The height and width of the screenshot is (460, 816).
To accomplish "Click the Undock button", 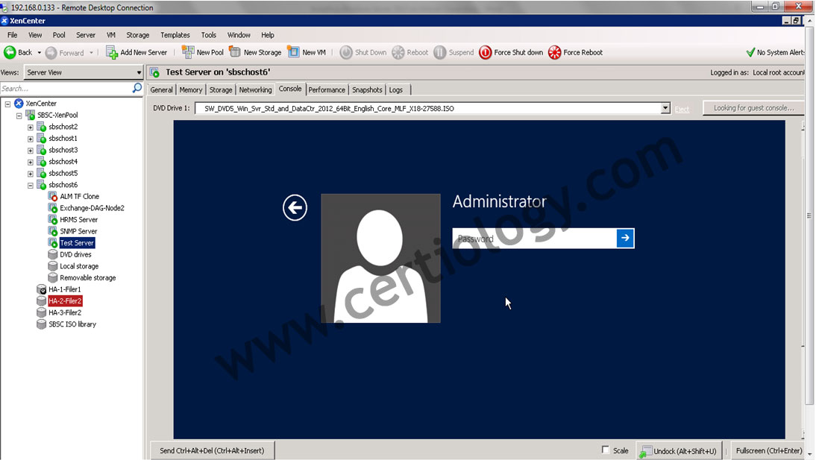I will 680,451.
